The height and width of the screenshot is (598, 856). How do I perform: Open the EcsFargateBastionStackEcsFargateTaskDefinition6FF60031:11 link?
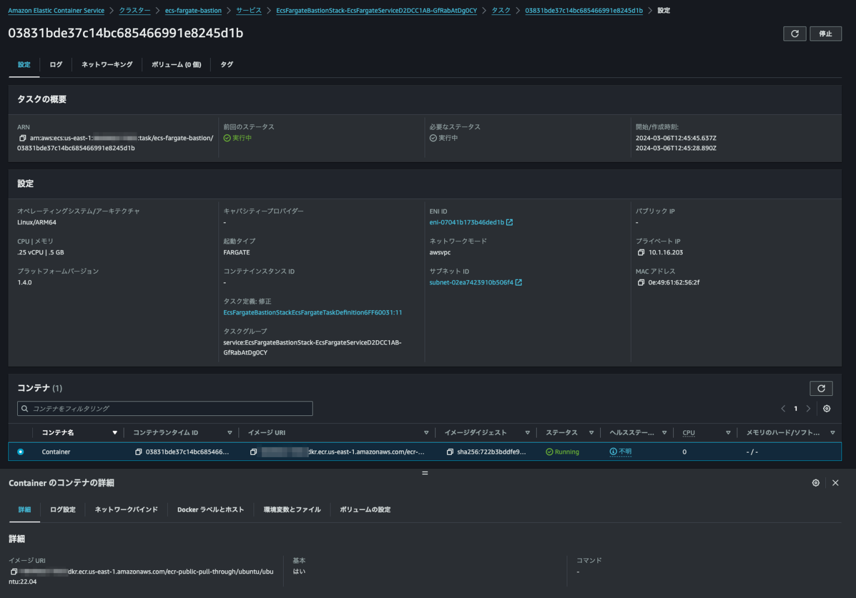pyautogui.click(x=312, y=312)
